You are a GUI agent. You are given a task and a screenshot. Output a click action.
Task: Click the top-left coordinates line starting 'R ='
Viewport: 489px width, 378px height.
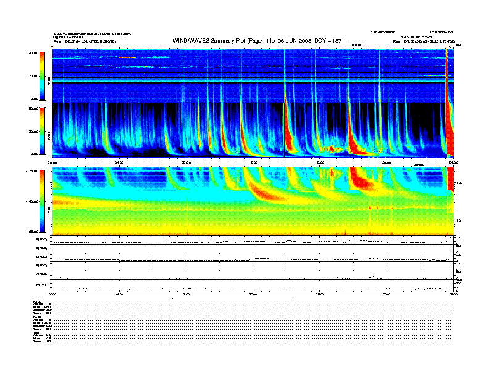pos(85,41)
